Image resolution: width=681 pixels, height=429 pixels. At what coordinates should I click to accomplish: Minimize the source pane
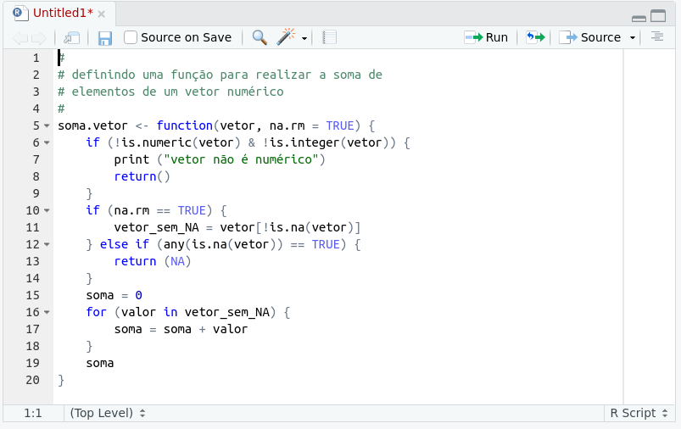(x=639, y=19)
